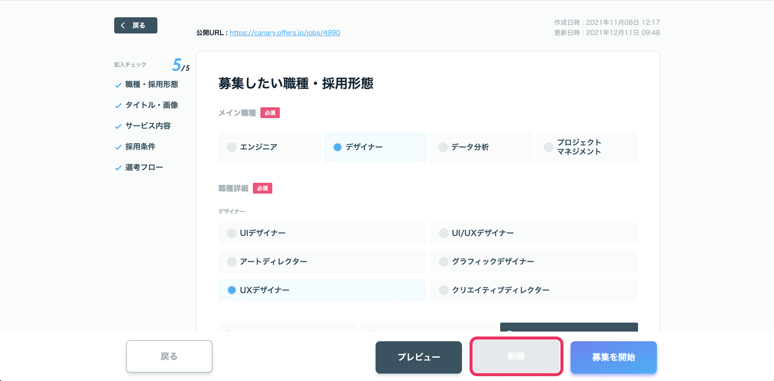Image resolution: width=774 pixels, height=381 pixels.
Task: Open the public URL canary.offers.jp/jobs/4990
Action: point(285,32)
